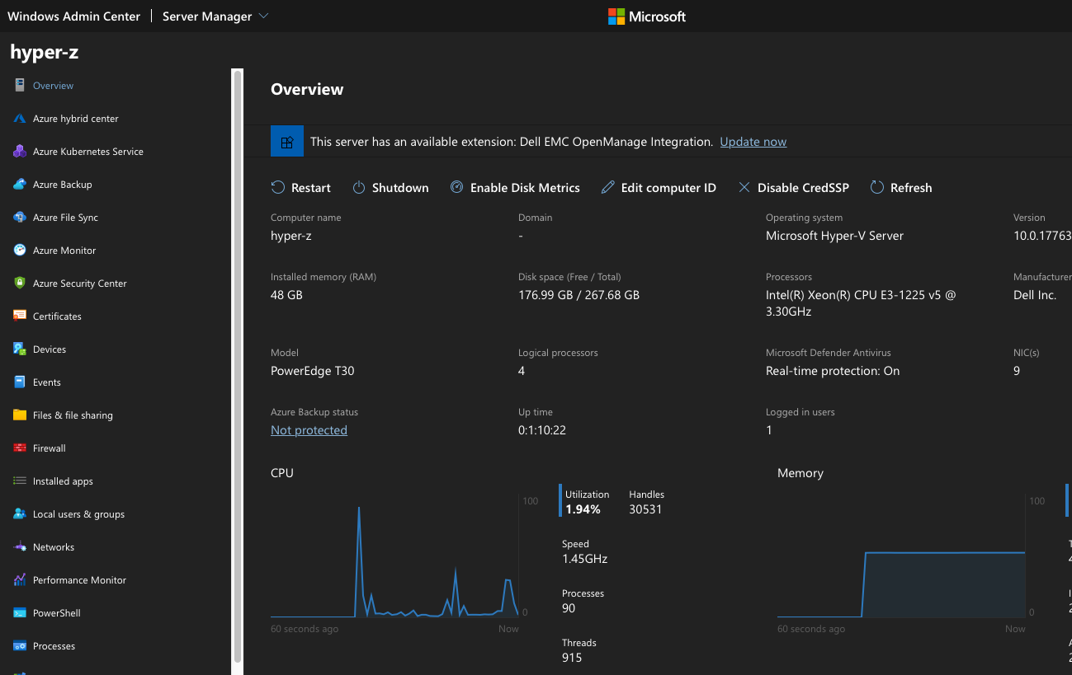Screen dimensions: 1072x675
Task: Click Windows Admin Center title
Action: coord(74,16)
